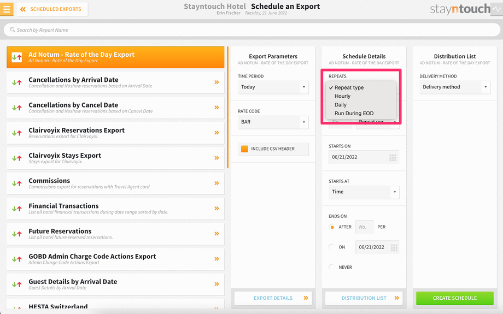The height and width of the screenshot is (314, 503).
Task: Click arrows icon for Future Reservations
Action: 17,234
